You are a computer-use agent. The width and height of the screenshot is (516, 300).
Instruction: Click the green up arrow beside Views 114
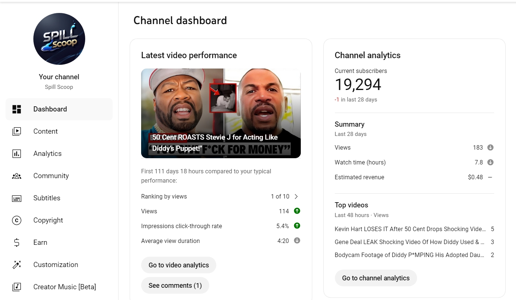pyautogui.click(x=297, y=211)
